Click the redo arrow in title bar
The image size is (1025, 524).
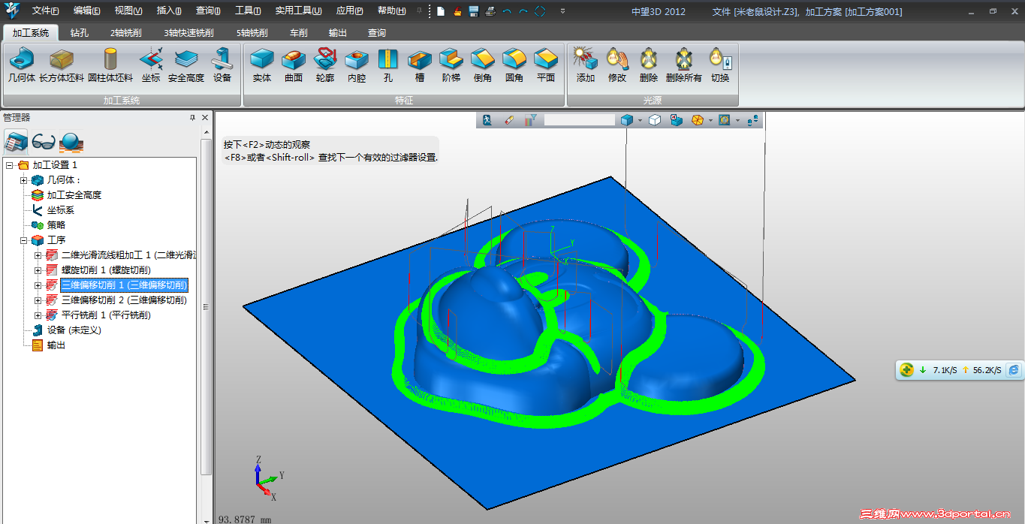(x=523, y=11)
